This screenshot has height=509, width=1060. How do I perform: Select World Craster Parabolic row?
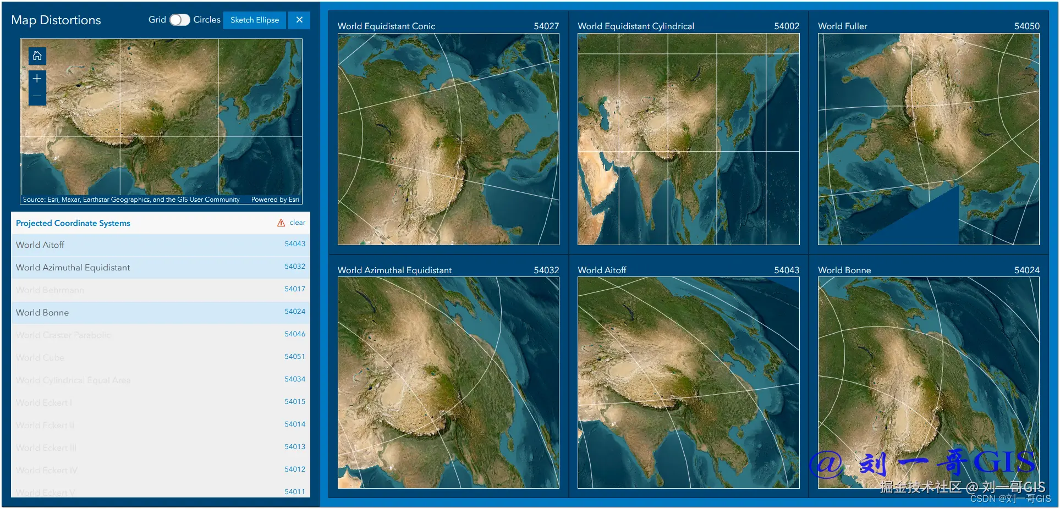161,335
